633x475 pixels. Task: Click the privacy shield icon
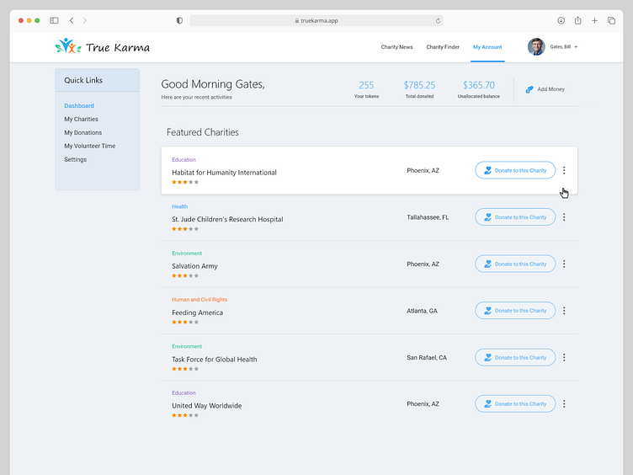pos(179,20)
